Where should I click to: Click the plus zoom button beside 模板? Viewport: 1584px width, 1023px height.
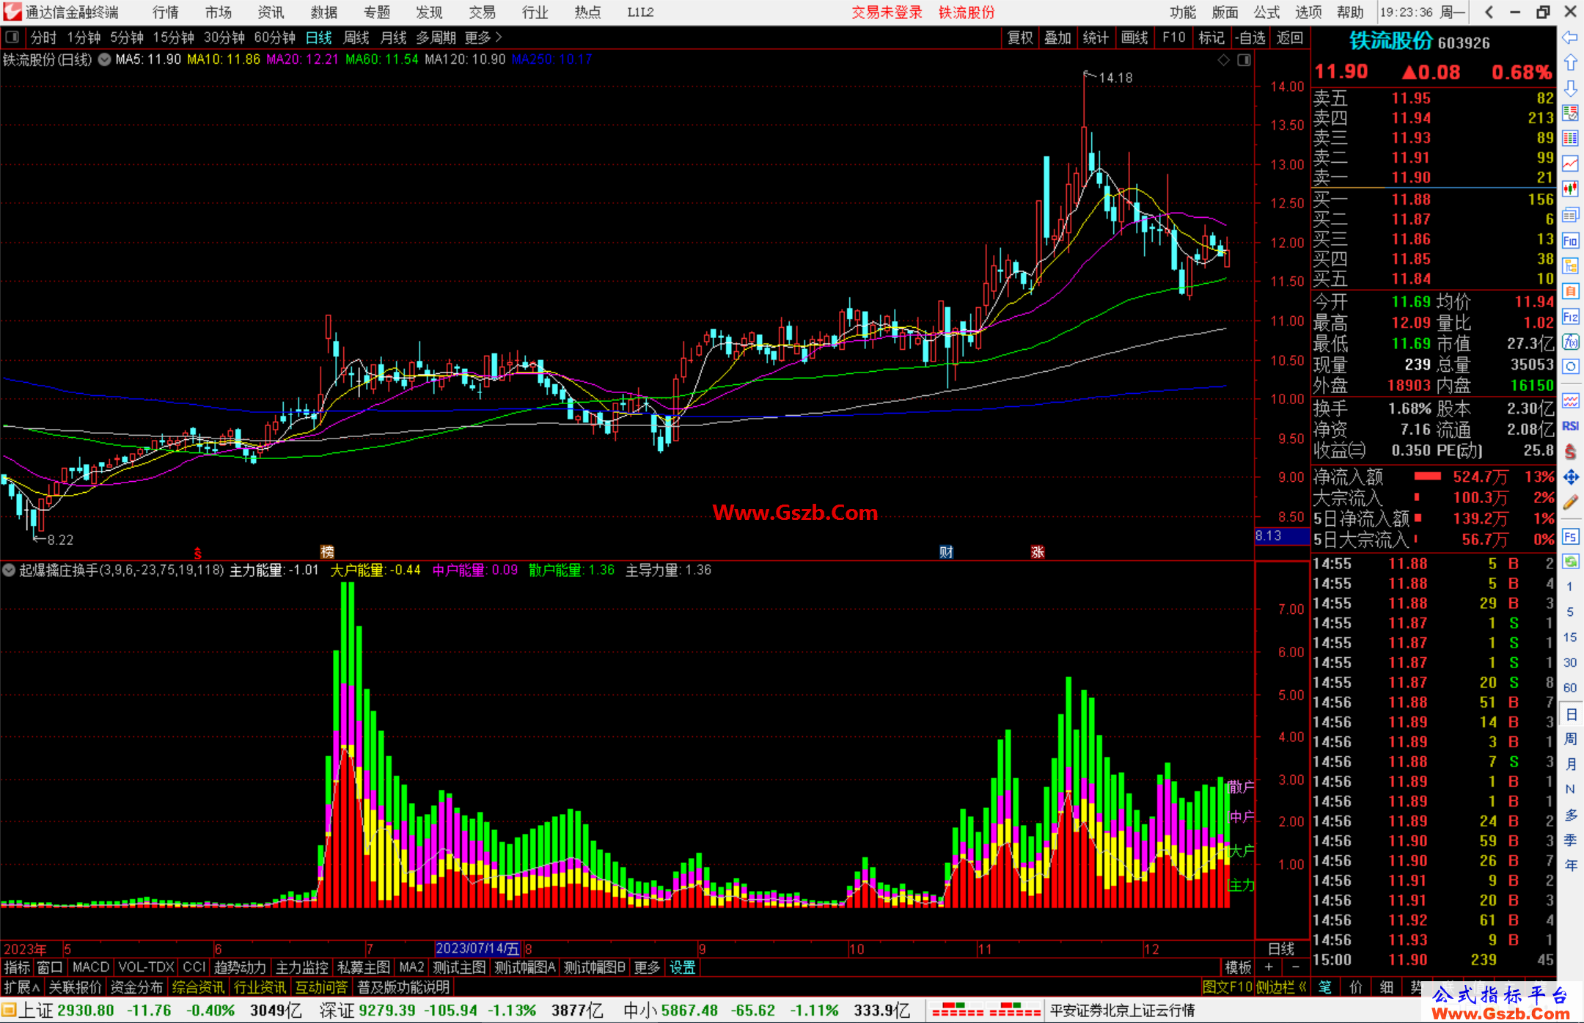coord(1269,967)
